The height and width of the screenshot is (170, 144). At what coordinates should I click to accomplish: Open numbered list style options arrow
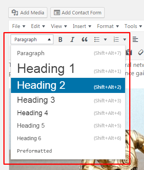point(125,40)
